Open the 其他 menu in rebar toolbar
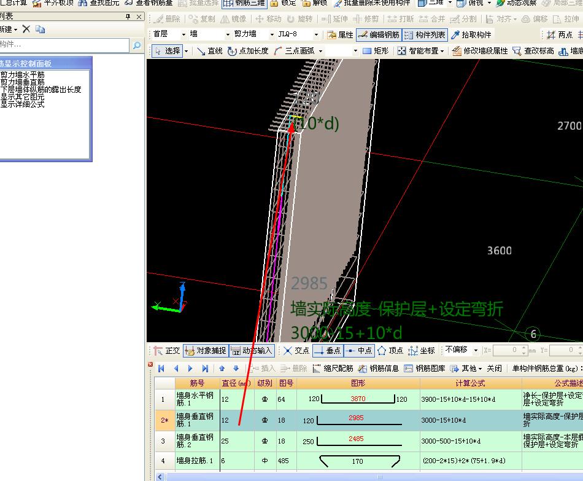This screenshot has height=481, width=583. tap(466, 369)
